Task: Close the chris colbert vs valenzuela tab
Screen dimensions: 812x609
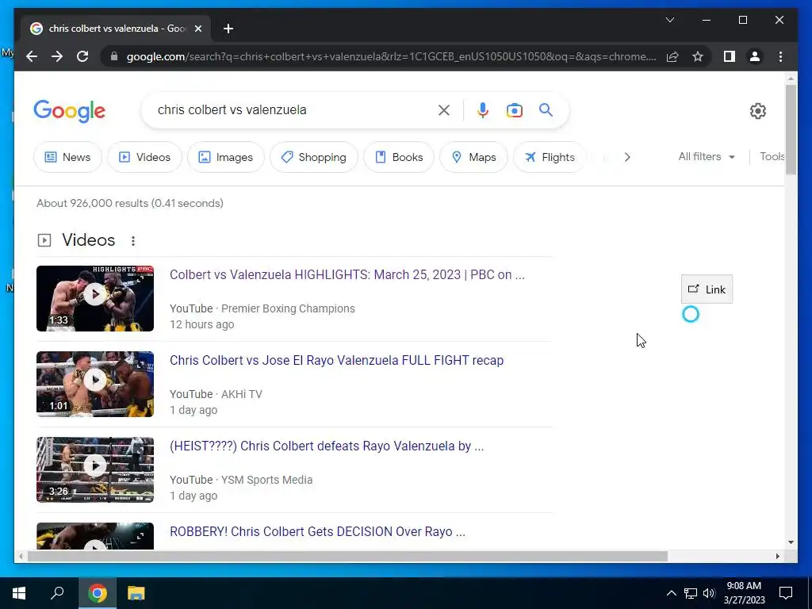Action: tap(197, 29)
